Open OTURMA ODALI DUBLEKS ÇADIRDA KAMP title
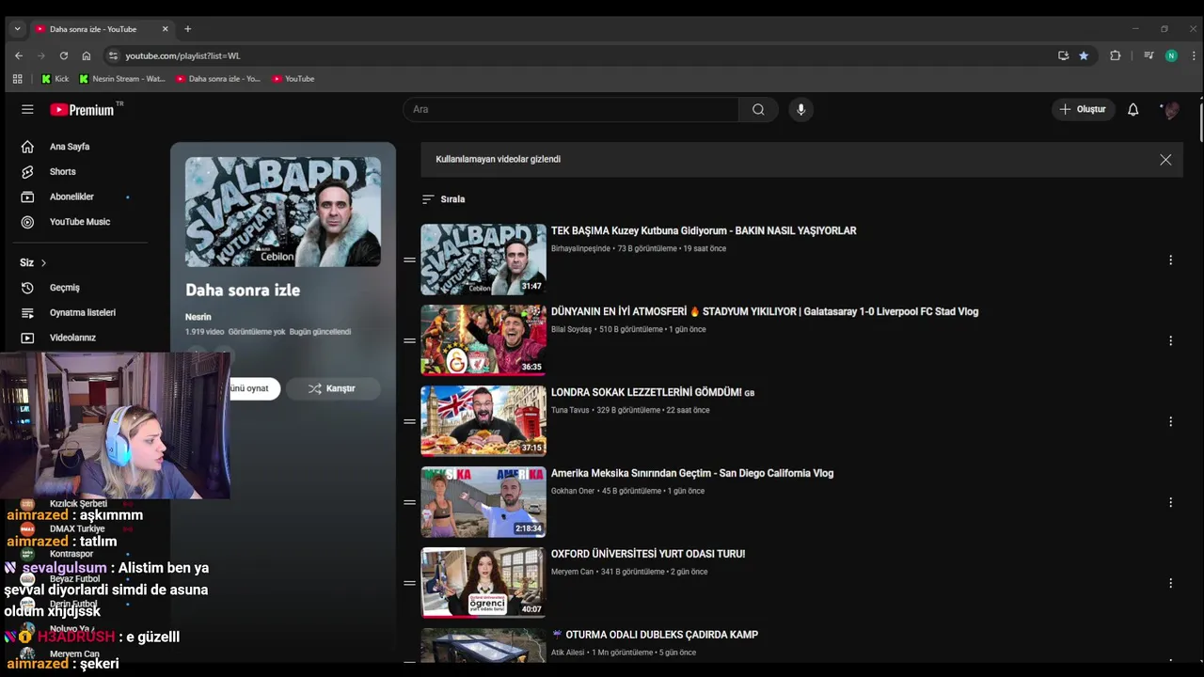This screenshot has width=1204, height=677. (655, 635)
